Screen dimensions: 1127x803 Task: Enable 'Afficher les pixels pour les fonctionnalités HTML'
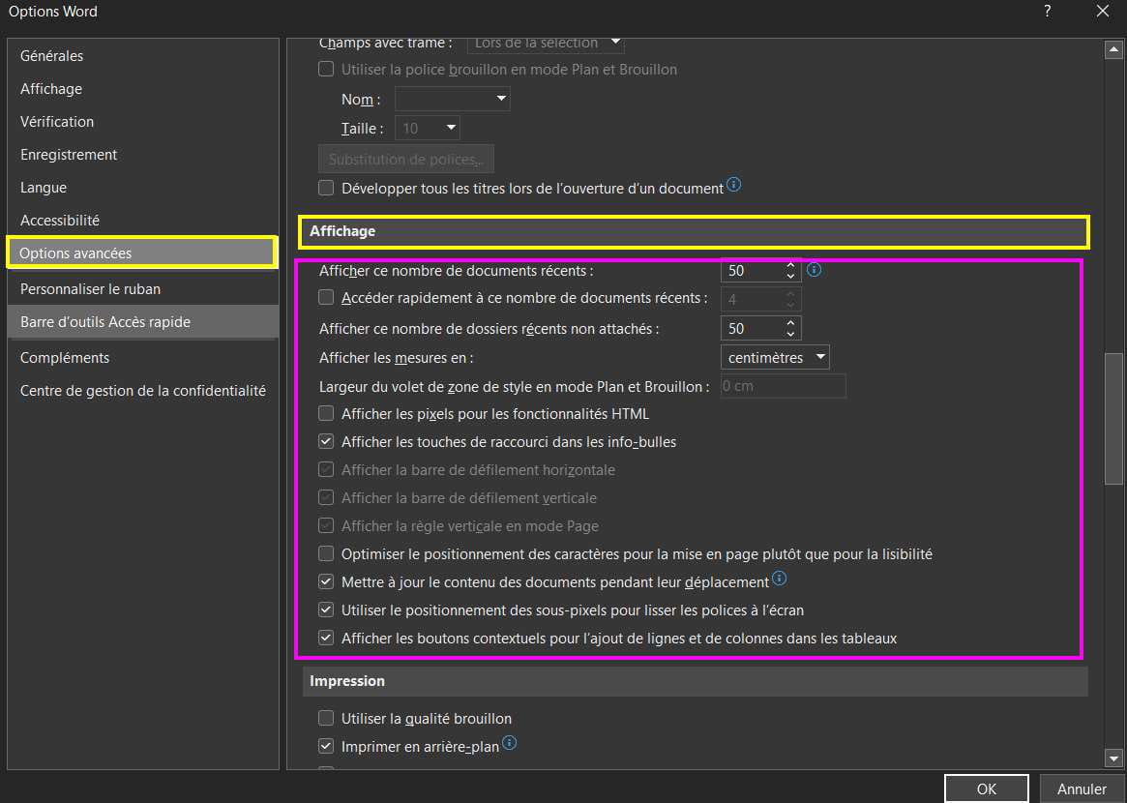click(x=326, y=413)
